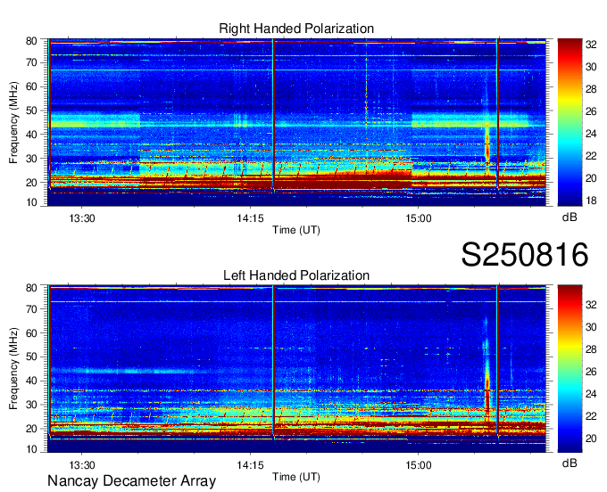Click the 10 frequency tick on top plot
Image resolution: width=607 pixels, height=492 pixels.
(x=31, y=202)
